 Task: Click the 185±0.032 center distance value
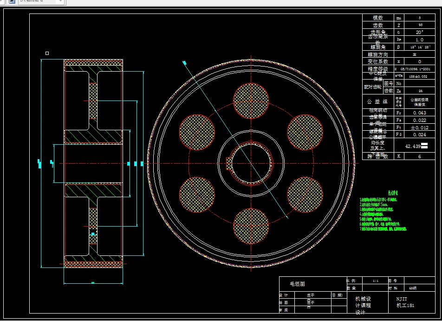418,76
